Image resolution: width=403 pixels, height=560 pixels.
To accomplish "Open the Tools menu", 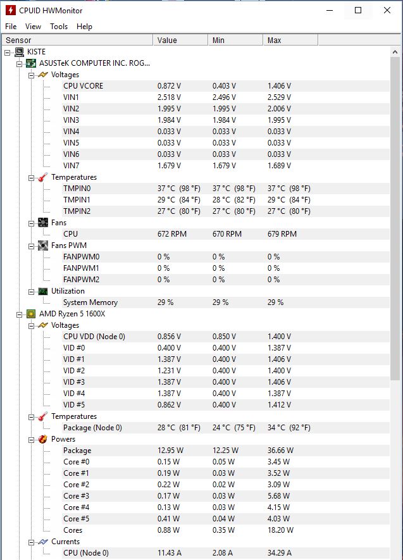I will (59, 27).
